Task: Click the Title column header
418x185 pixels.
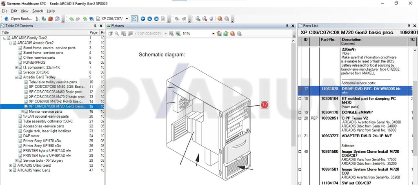Action: (44, 33)
